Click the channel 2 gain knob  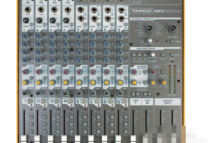pyautogui.click(x=39, y=20)
